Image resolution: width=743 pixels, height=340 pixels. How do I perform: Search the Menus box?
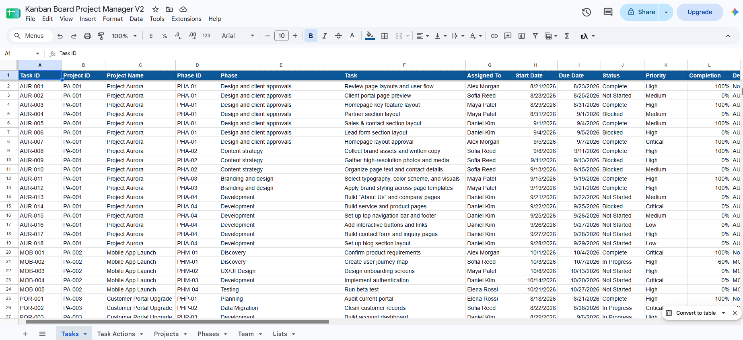31,36
